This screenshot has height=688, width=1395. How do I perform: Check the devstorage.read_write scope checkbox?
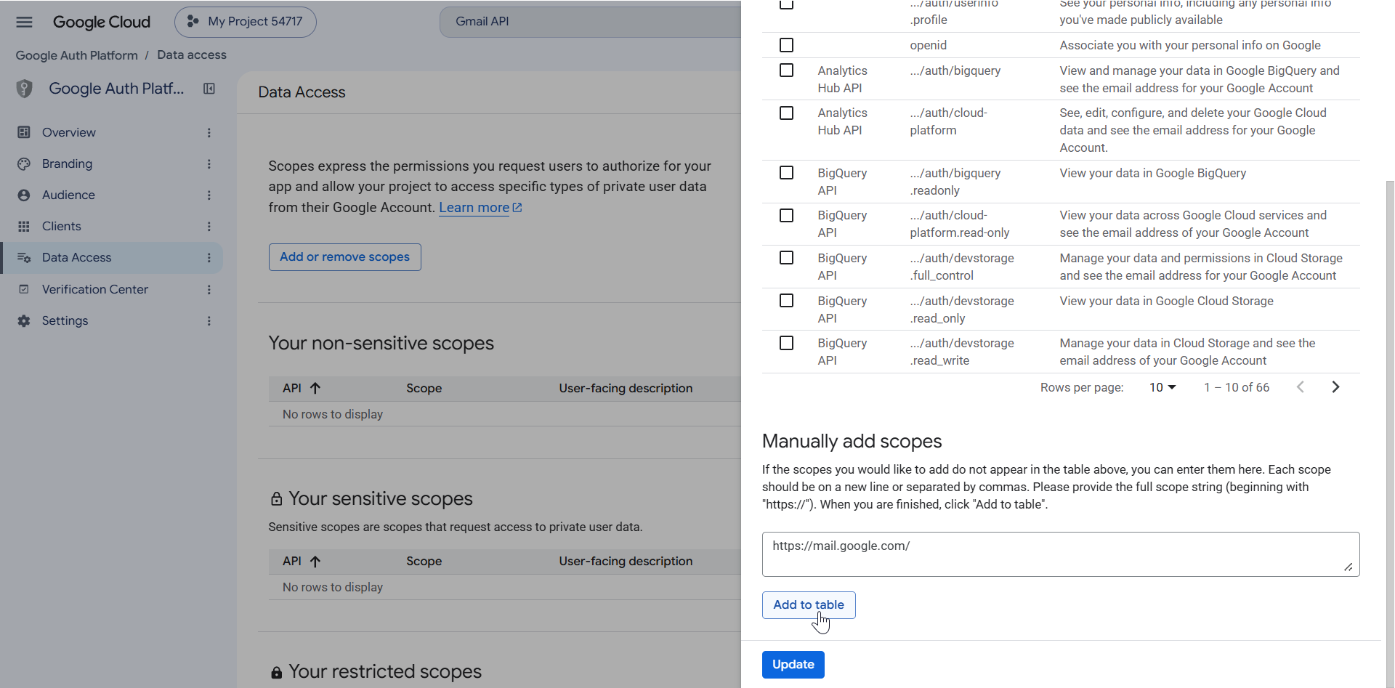tap(786, 343)
